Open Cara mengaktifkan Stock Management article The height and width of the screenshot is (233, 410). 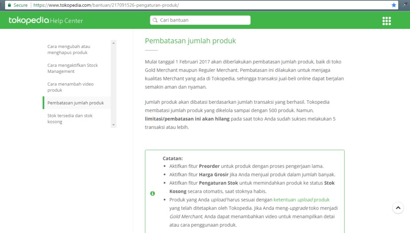(x=73, y=68)
